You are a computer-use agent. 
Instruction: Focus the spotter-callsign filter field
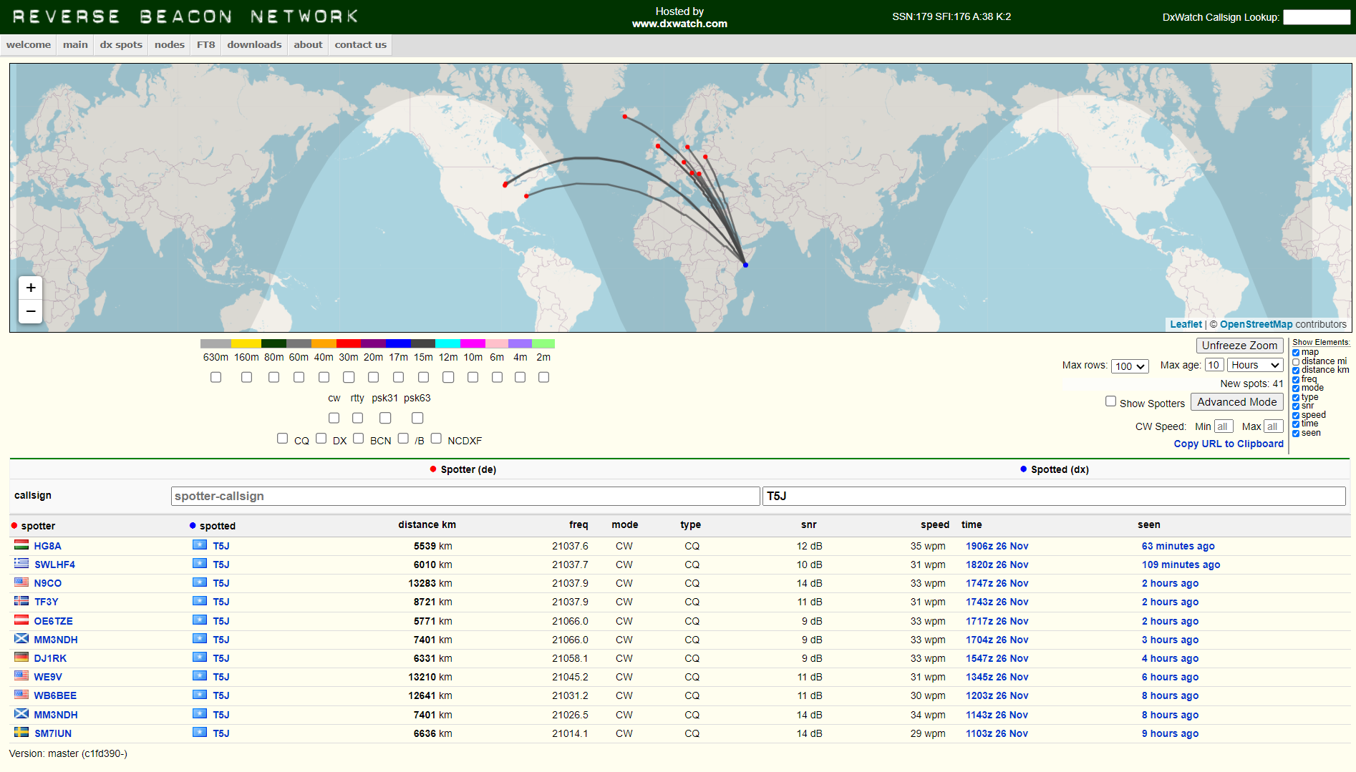tap(465, 496)
